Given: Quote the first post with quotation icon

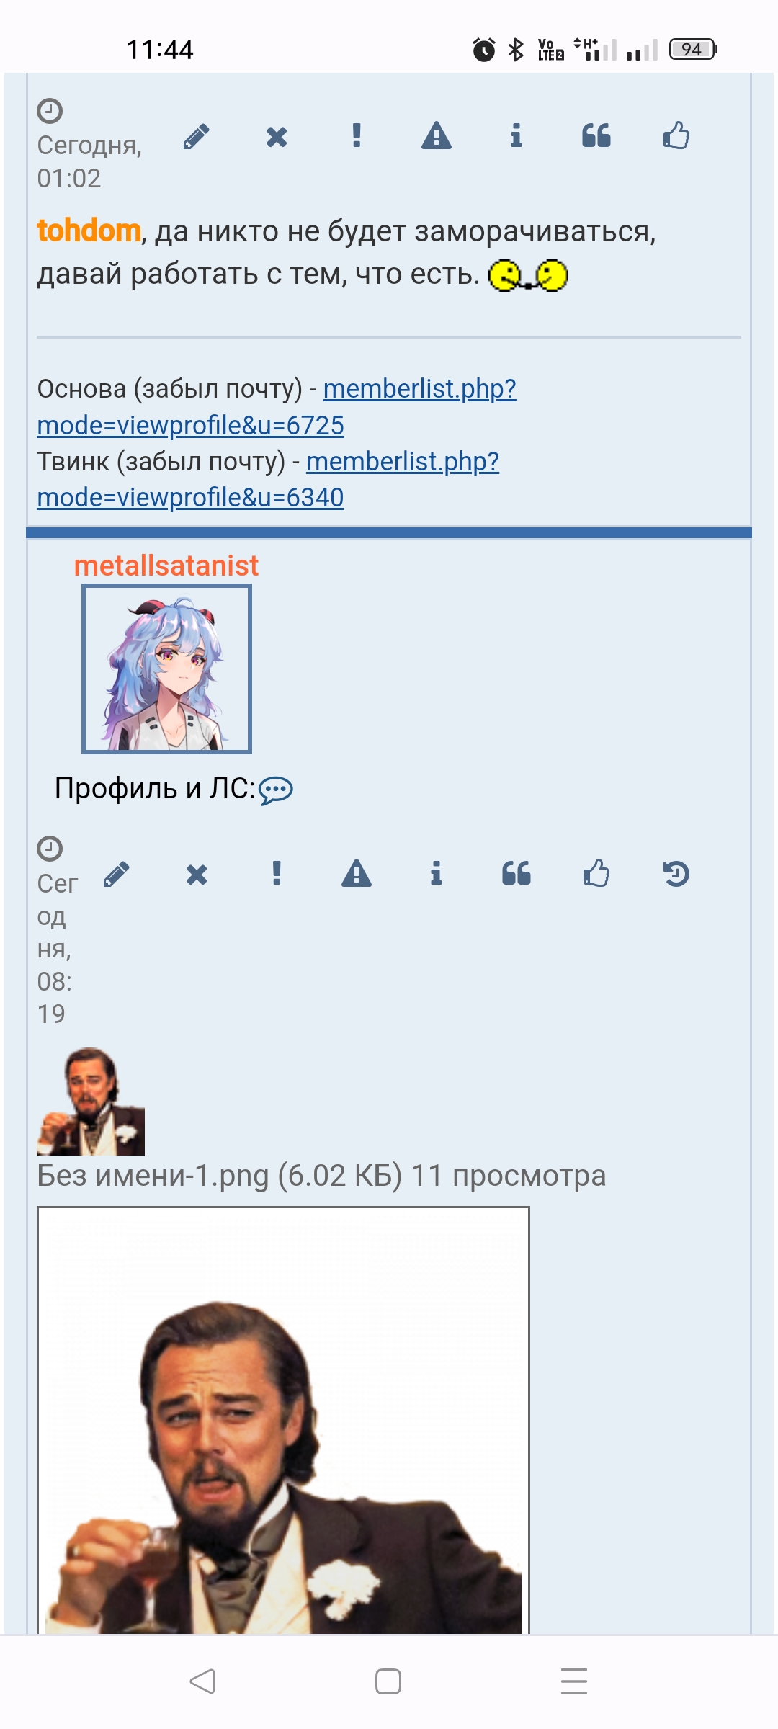Looking at the screenshot, I should [596, 135].
